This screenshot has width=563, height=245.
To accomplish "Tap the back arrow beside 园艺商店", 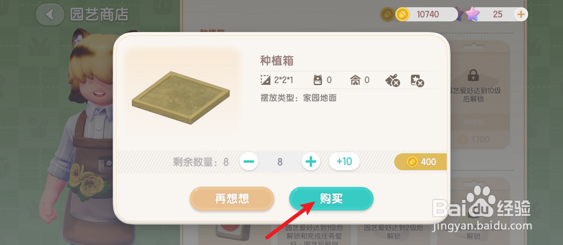I will tap(50, 14).
